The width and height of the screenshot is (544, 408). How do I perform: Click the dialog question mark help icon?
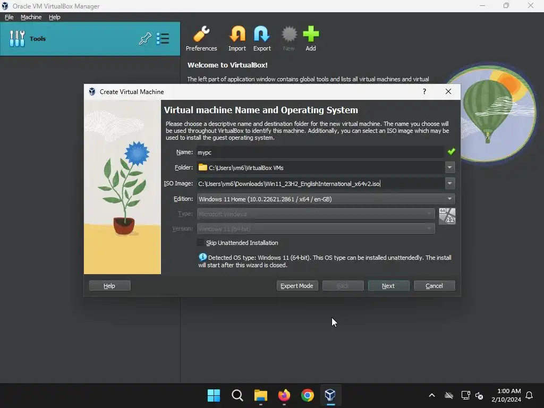coord(424,91)
